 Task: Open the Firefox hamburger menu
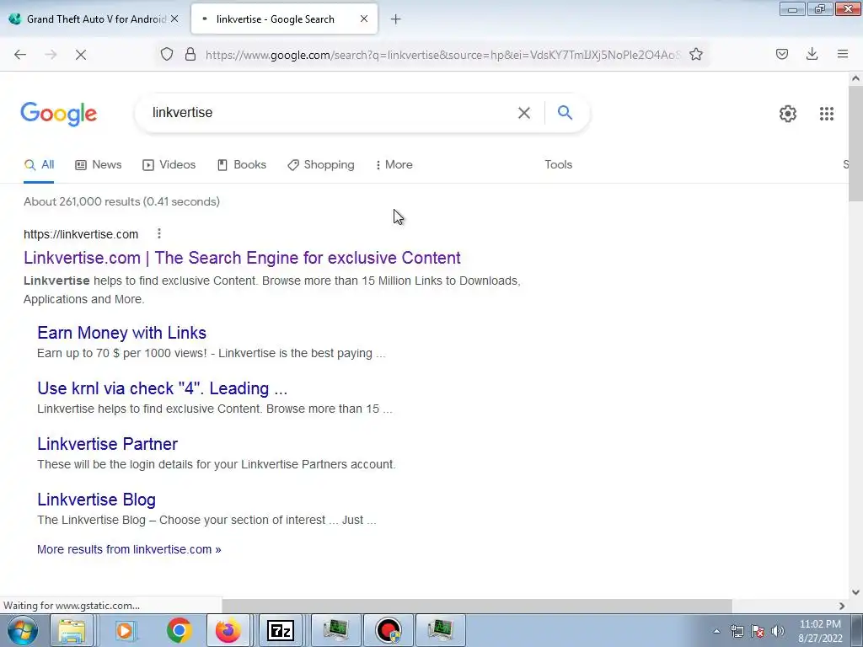pyautogui.click(x=842, y=54)
